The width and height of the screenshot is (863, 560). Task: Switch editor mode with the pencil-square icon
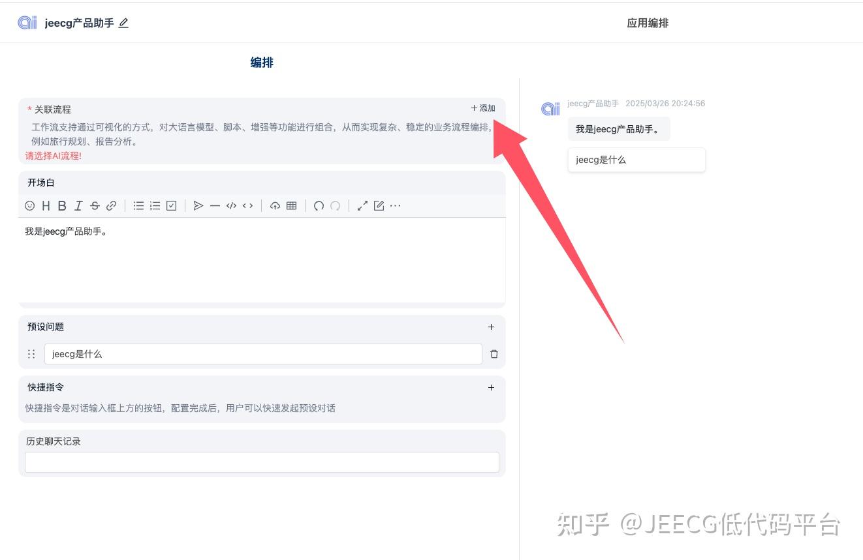coord(379,206)
